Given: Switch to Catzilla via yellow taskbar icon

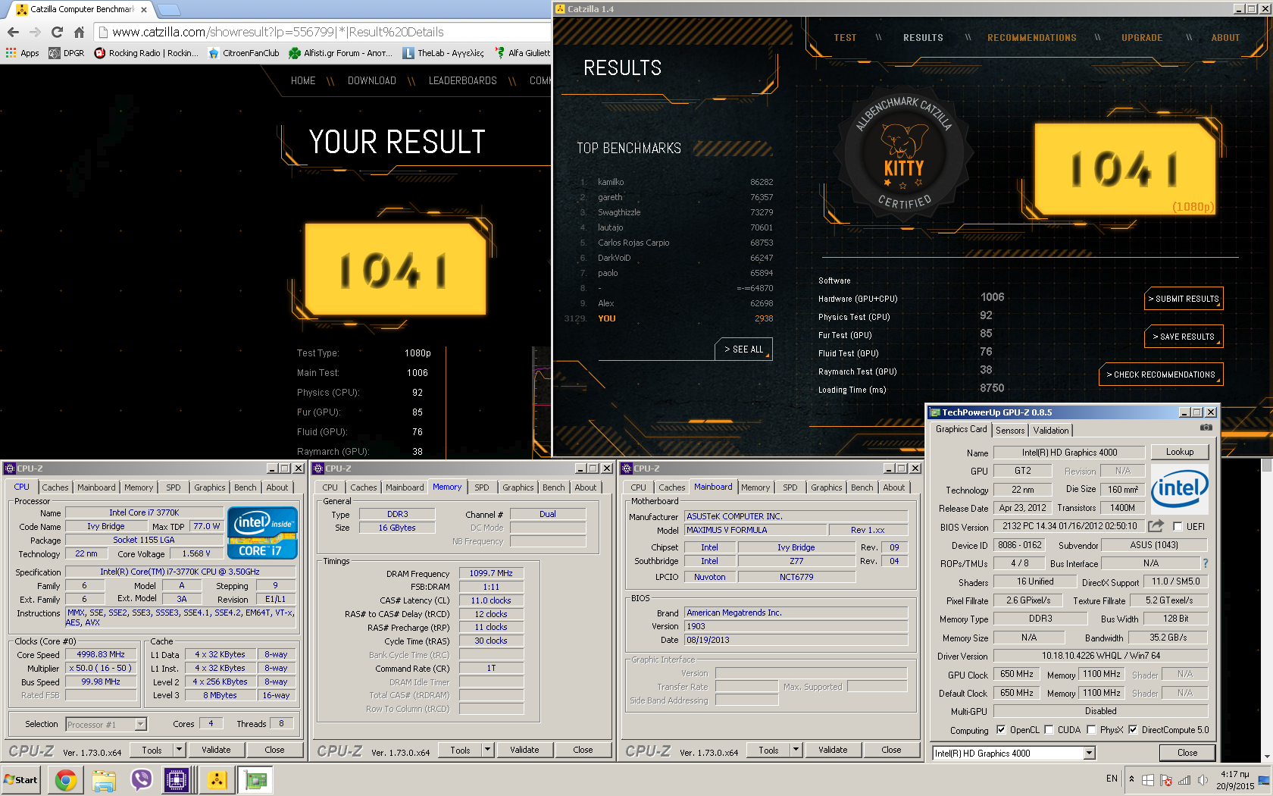Looking at the screenshot, I should 217,779.
